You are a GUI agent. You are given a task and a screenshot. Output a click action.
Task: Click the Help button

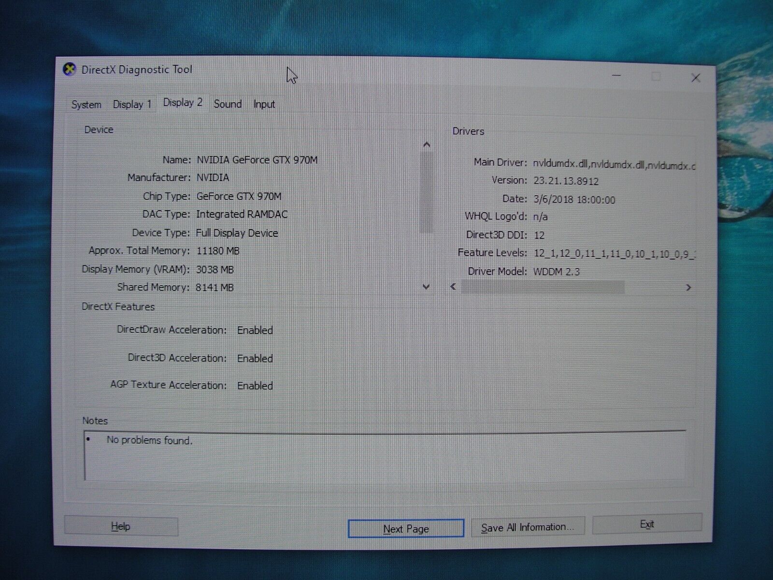[121, 526]
